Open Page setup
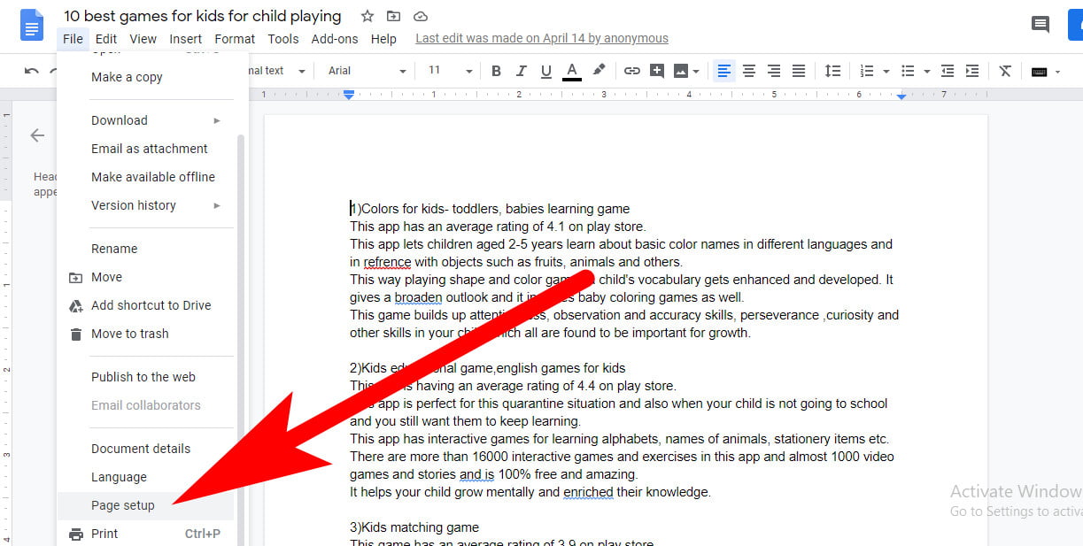1083x546 pixels. click(x=145, y=505)
